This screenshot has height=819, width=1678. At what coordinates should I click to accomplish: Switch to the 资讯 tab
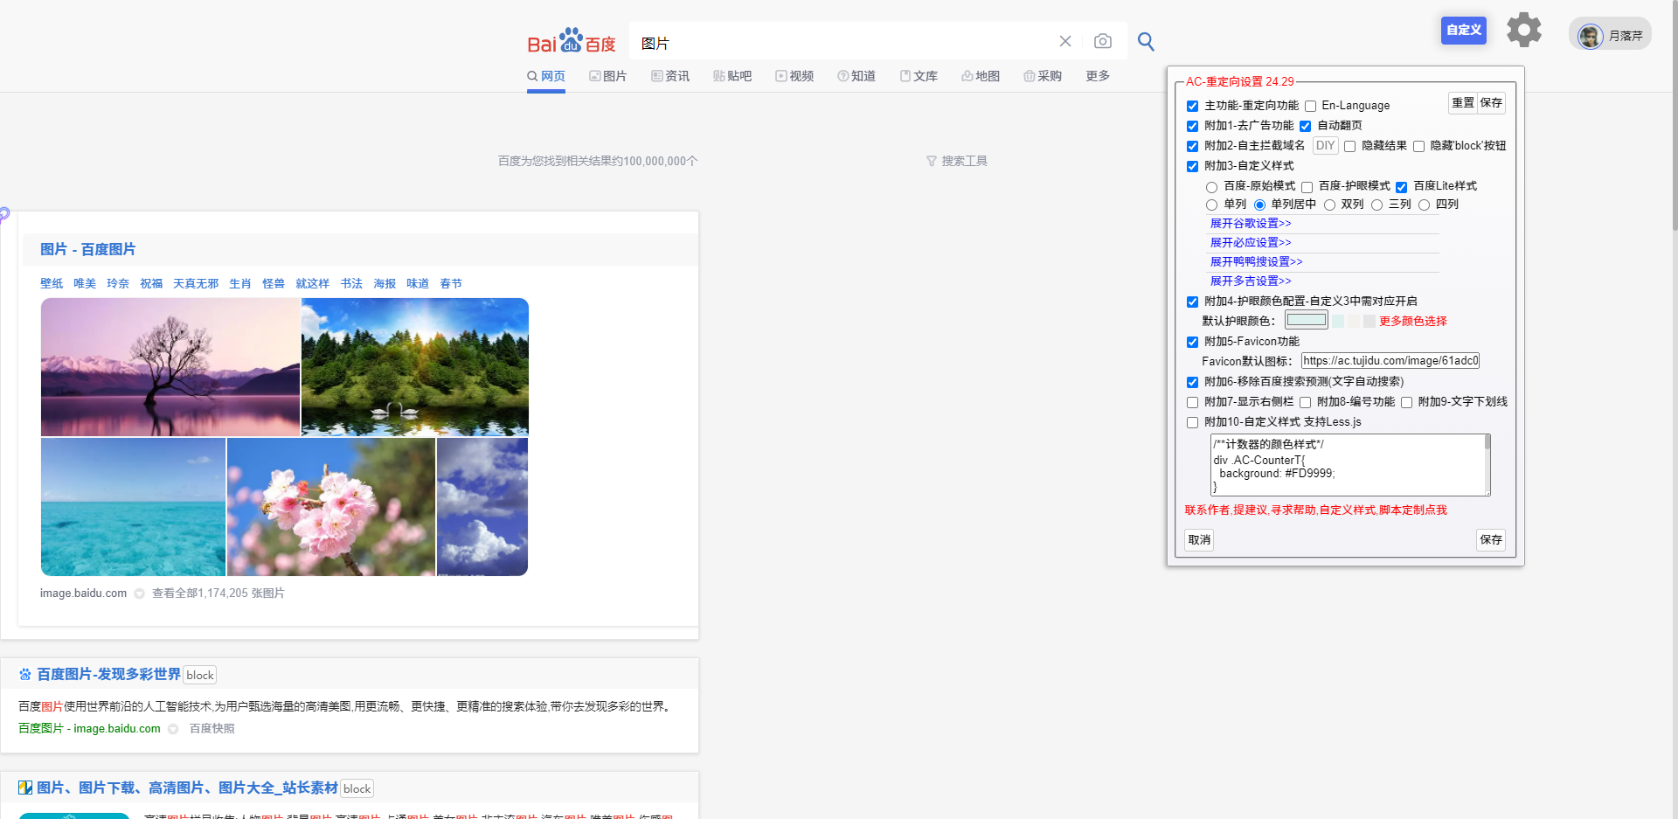click(670, 76)
